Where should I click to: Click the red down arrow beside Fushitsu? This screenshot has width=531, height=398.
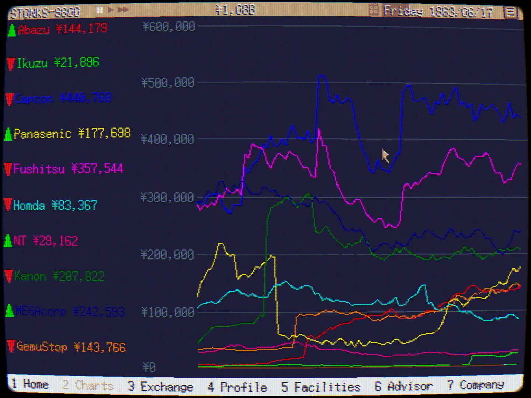[8, 169]
